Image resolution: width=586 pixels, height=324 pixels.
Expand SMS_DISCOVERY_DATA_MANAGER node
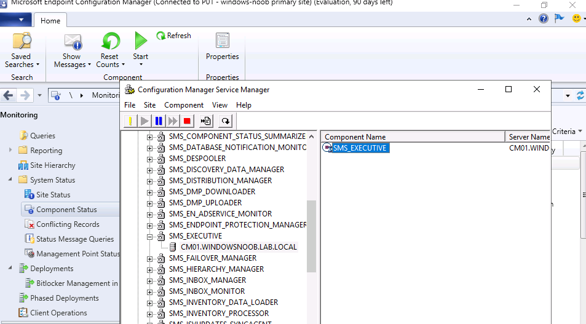pos(149,170)
